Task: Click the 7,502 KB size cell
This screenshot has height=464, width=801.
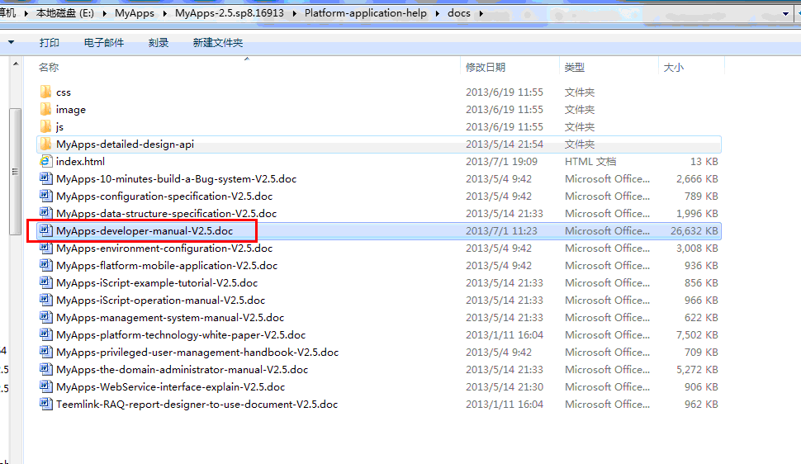Action: (697, 335)
